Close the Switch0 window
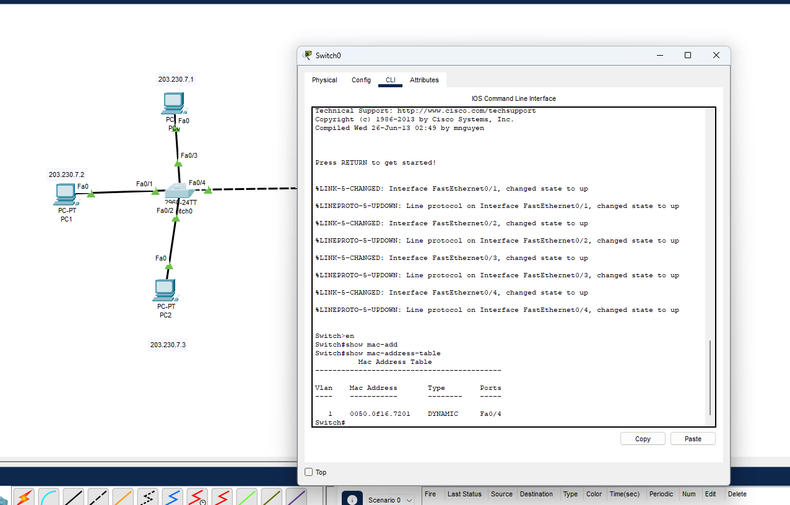This screenshot has height=505, width=790. [x=716, y=55]
